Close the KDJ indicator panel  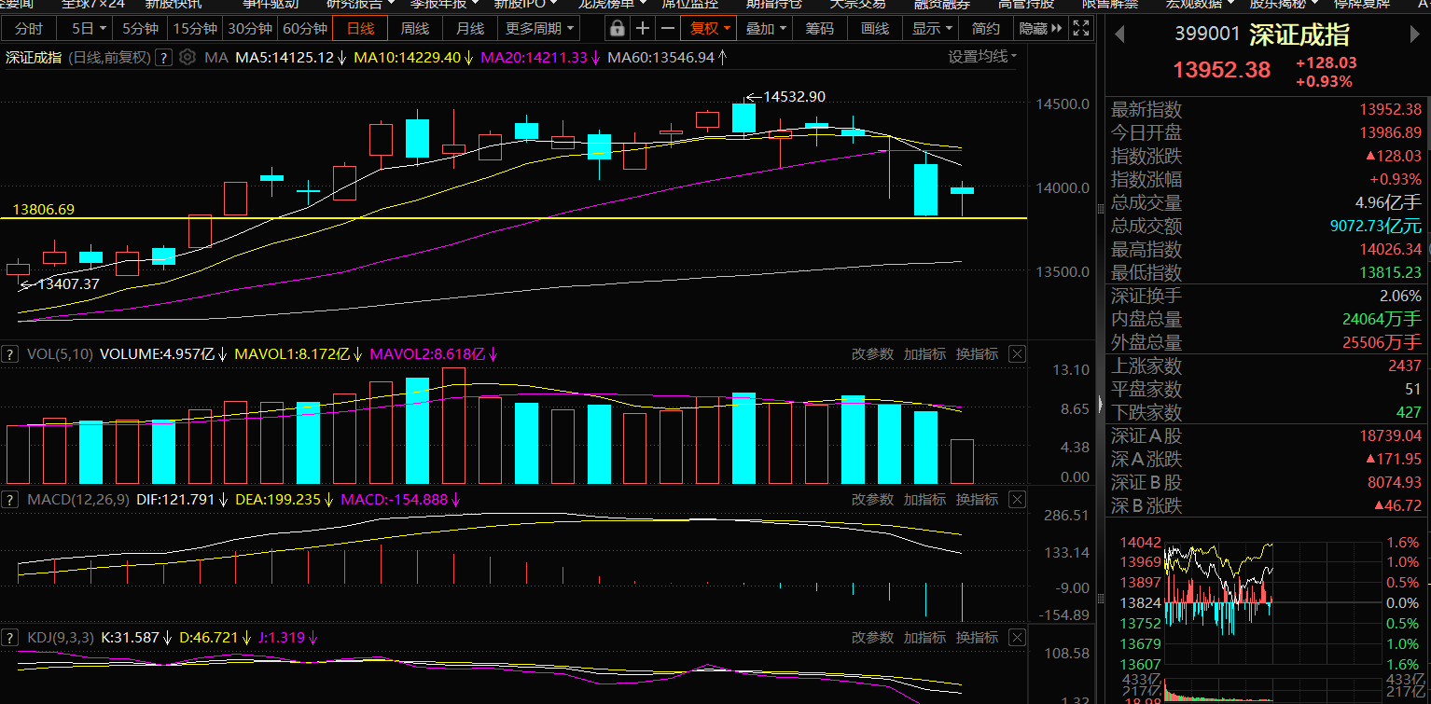1017,638
